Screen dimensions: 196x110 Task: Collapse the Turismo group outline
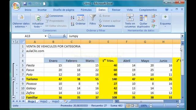point(13,79)
